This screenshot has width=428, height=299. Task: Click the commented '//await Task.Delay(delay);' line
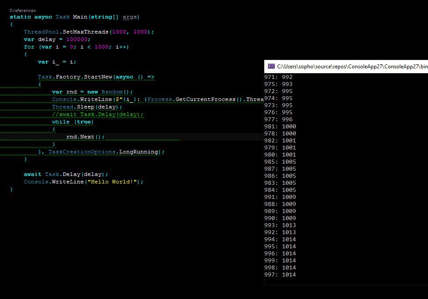(98, 114)
